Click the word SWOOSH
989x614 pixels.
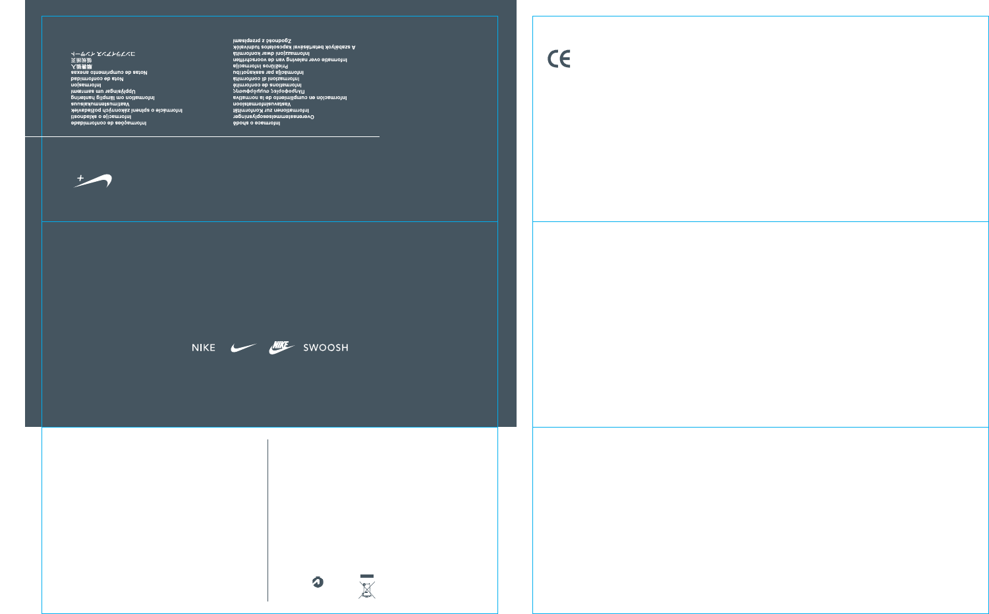click(x=325, y=348)
